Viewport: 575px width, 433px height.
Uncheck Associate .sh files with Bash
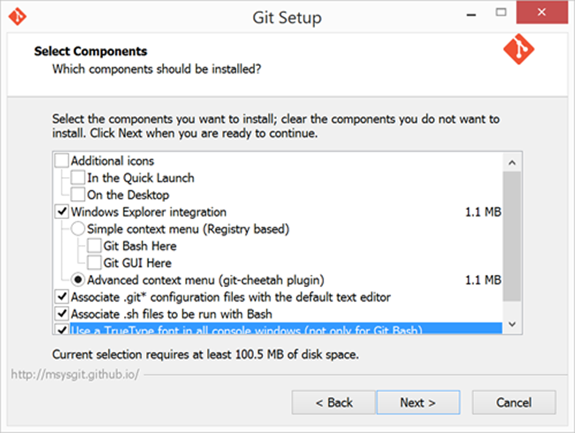(x=62, y=314)
